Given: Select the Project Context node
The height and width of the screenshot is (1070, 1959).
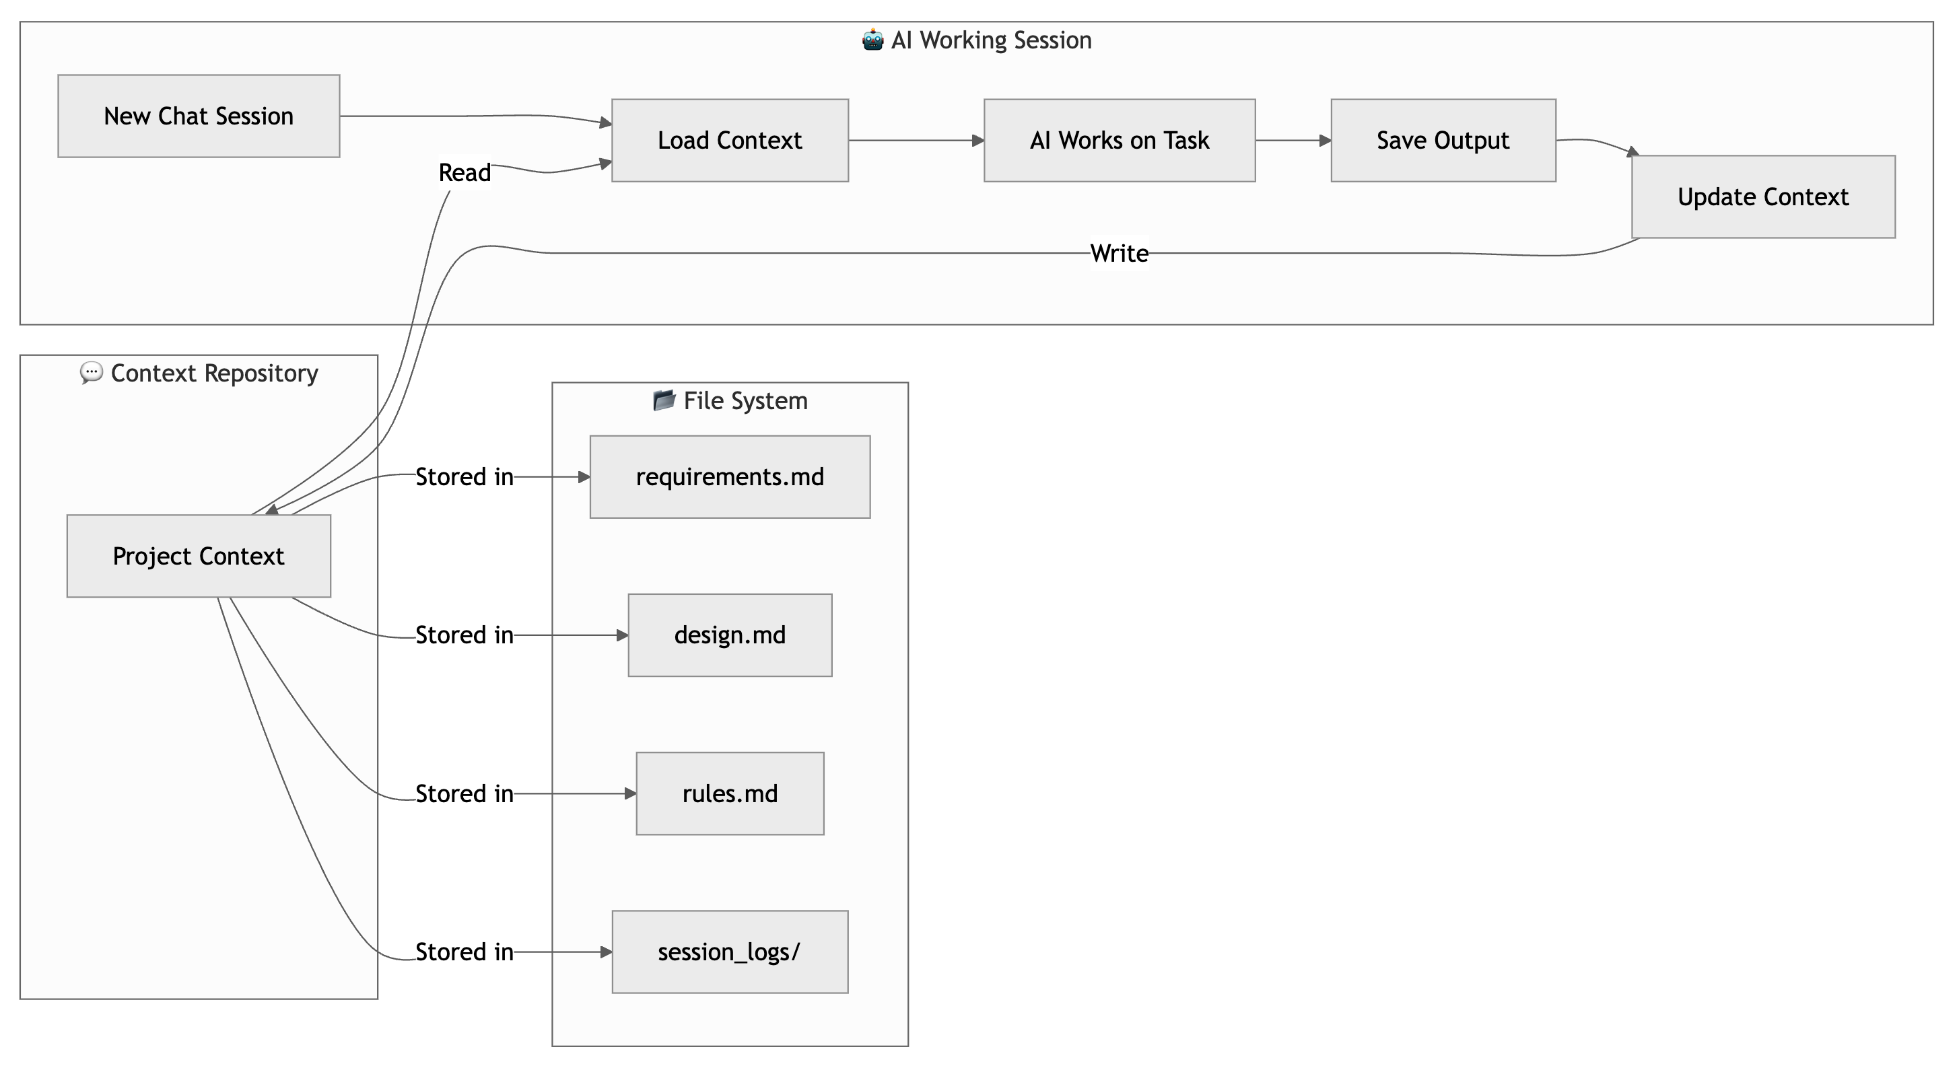Looking at the screenshot, I should click(x=199, y=557).
